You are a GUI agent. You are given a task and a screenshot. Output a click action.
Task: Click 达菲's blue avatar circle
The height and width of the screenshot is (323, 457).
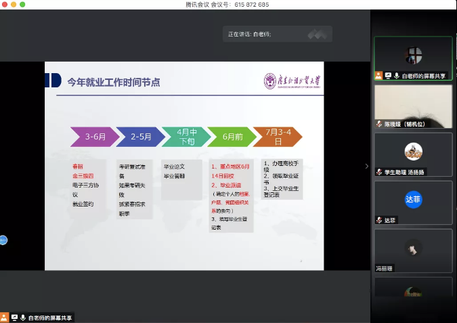tap(413, 200)
